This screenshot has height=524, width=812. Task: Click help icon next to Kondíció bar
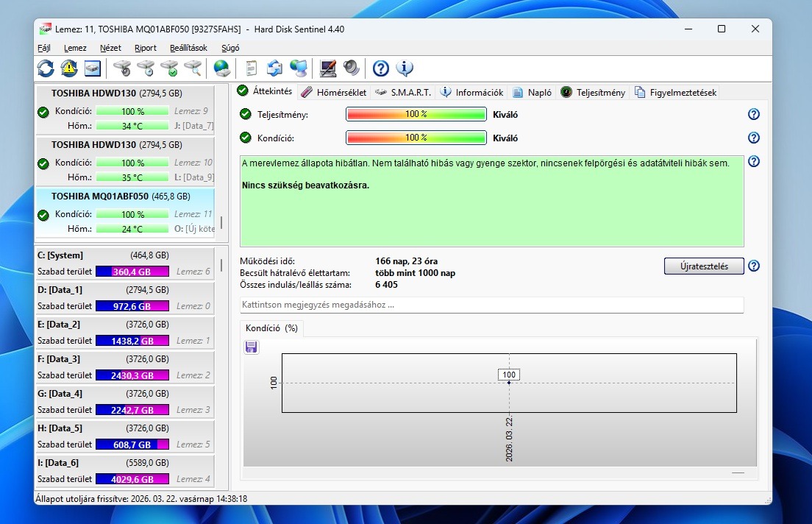click(754, 138)
